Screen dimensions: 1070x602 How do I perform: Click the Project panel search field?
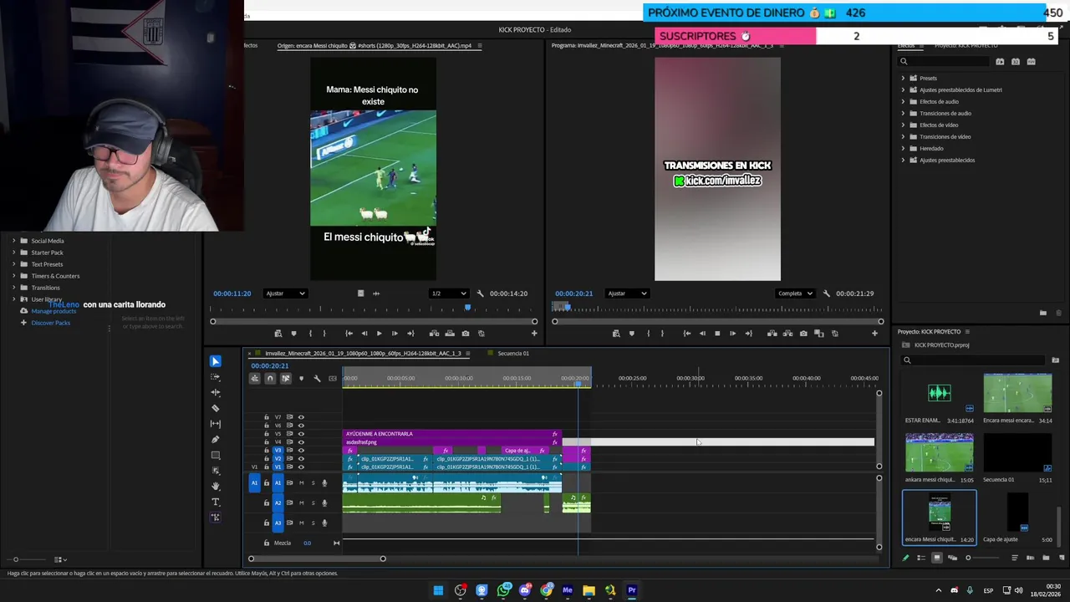(975, 360)
